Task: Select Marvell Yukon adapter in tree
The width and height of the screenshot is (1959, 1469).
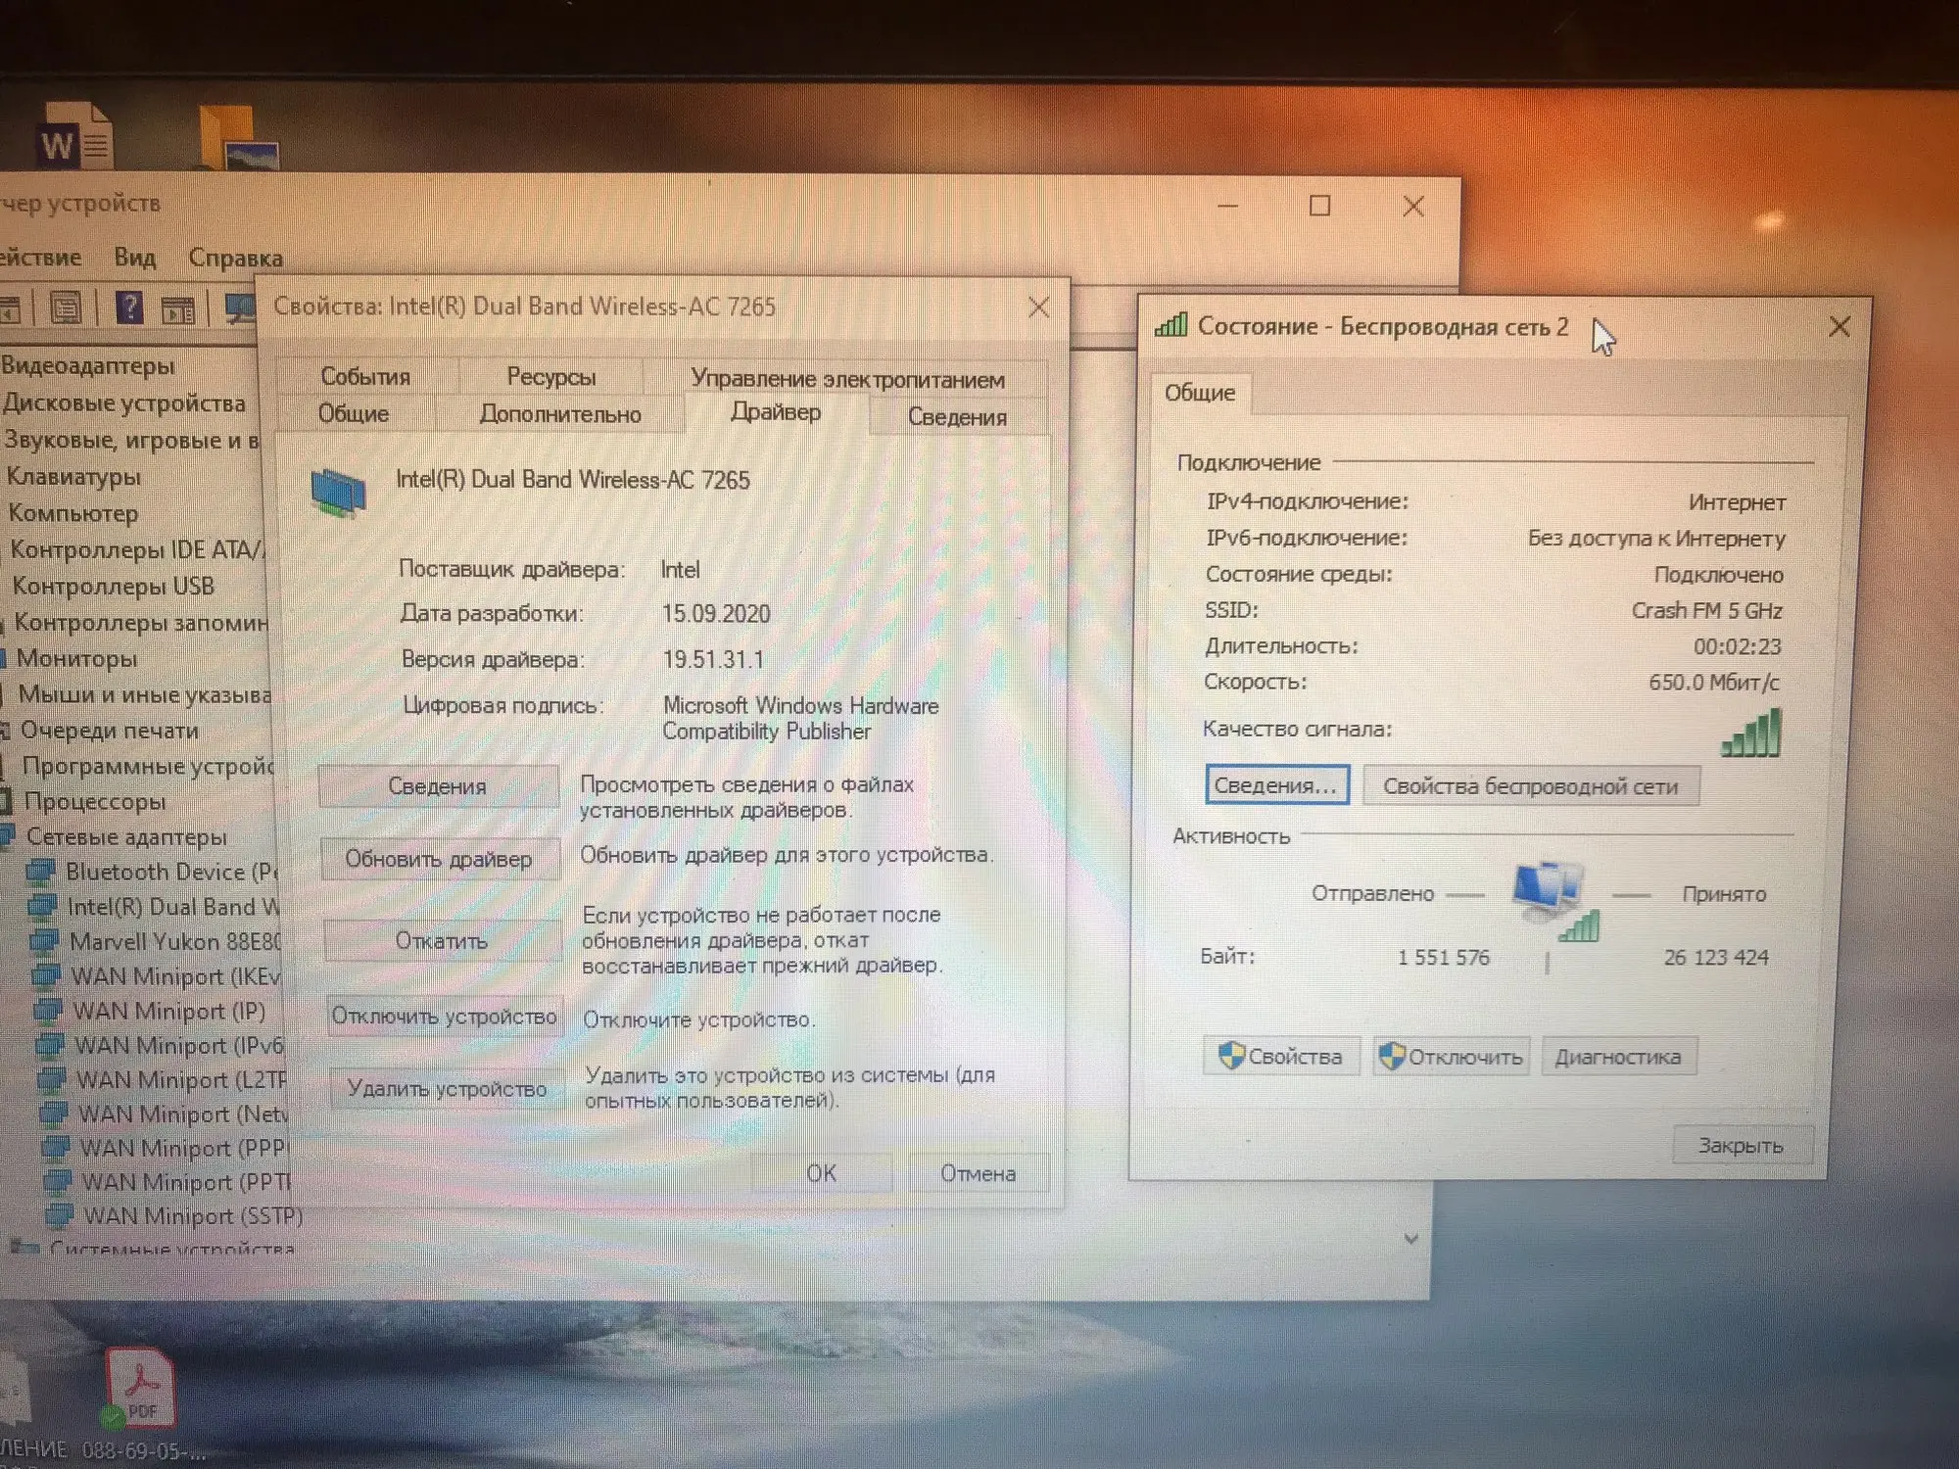Action: (x=173, y=942)
